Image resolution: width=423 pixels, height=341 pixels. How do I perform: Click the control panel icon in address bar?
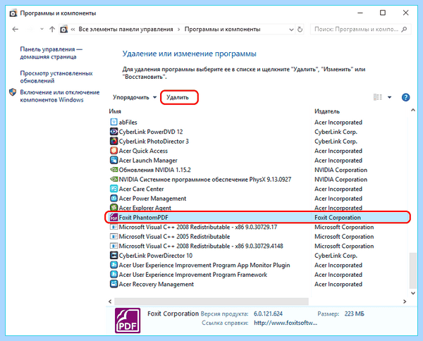(63, 29)
